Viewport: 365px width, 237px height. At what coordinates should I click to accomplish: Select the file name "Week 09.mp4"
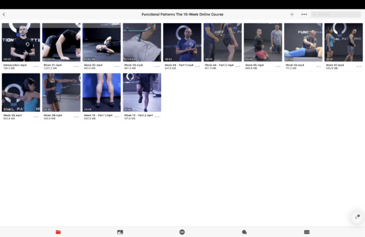(x=53, y=116)
